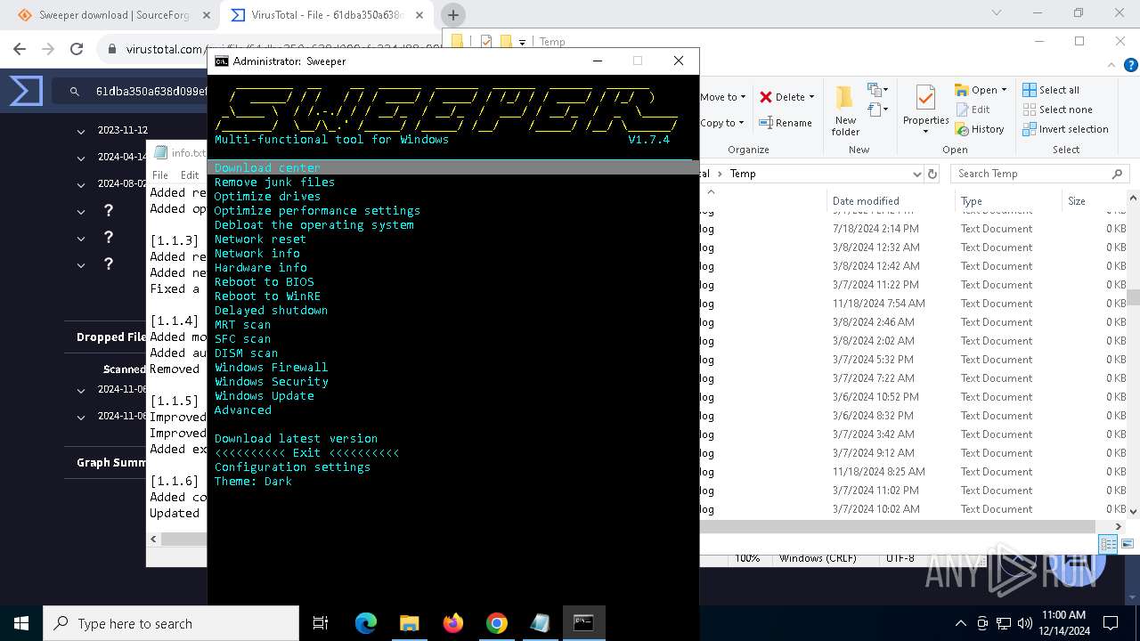Viewport: 1140px width, 641px height.
Task: Click the History icon in Open group
Action: [x=962, y=129]
